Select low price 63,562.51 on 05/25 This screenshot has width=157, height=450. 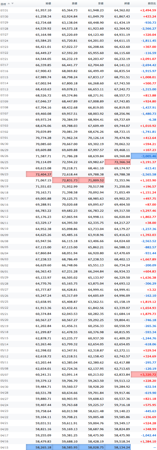coord(96,302)
